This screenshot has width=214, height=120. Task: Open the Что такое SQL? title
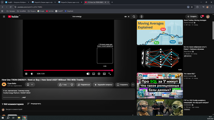pos(189,74)
